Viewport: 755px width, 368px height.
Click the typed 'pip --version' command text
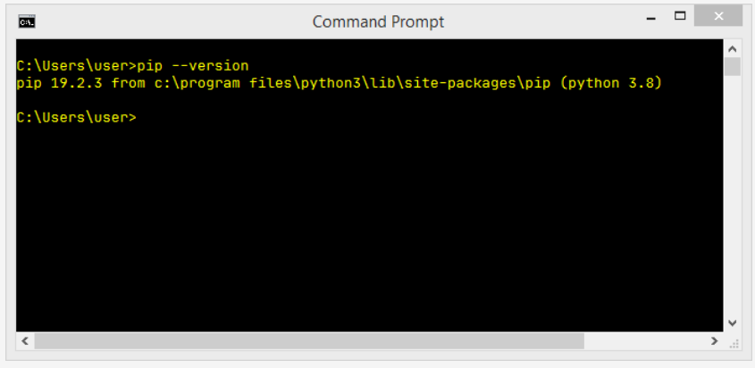(x=193, y=66)
